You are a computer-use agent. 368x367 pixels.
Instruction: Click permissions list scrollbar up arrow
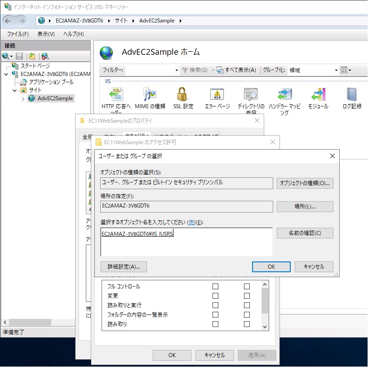tap(265, 284)
